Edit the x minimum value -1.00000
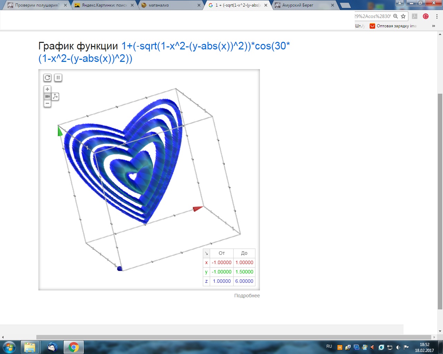Viewport: 443px width, 354px height. click(221, 263)
